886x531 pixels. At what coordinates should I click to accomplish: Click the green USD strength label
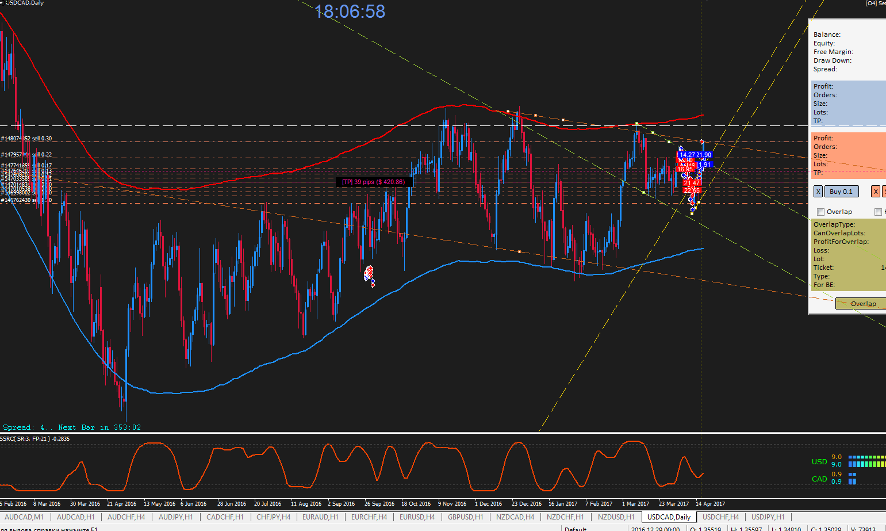pos(819,461)
